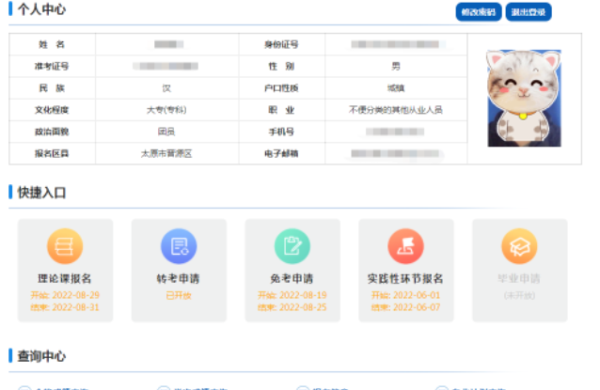Click the 团员 political status value
Image resolution: width=600 pixels, height=390 pixels.
coord(166,132)
